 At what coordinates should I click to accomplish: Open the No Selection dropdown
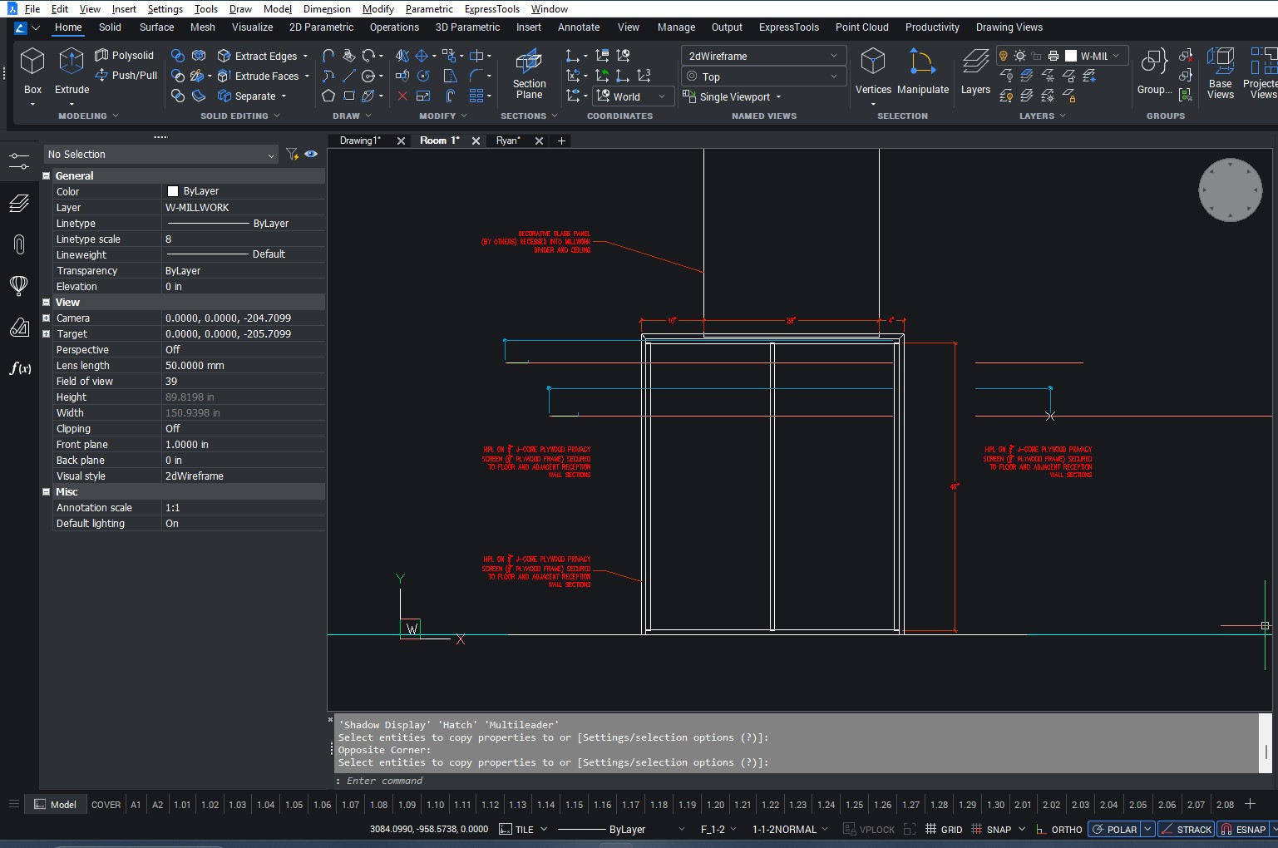(x=160, y=155)
